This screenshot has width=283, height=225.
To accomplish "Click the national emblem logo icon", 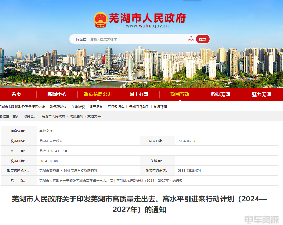I will point(100,20).
